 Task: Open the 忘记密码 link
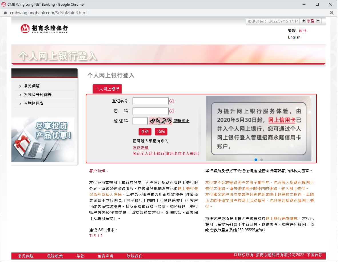point(141,148)
